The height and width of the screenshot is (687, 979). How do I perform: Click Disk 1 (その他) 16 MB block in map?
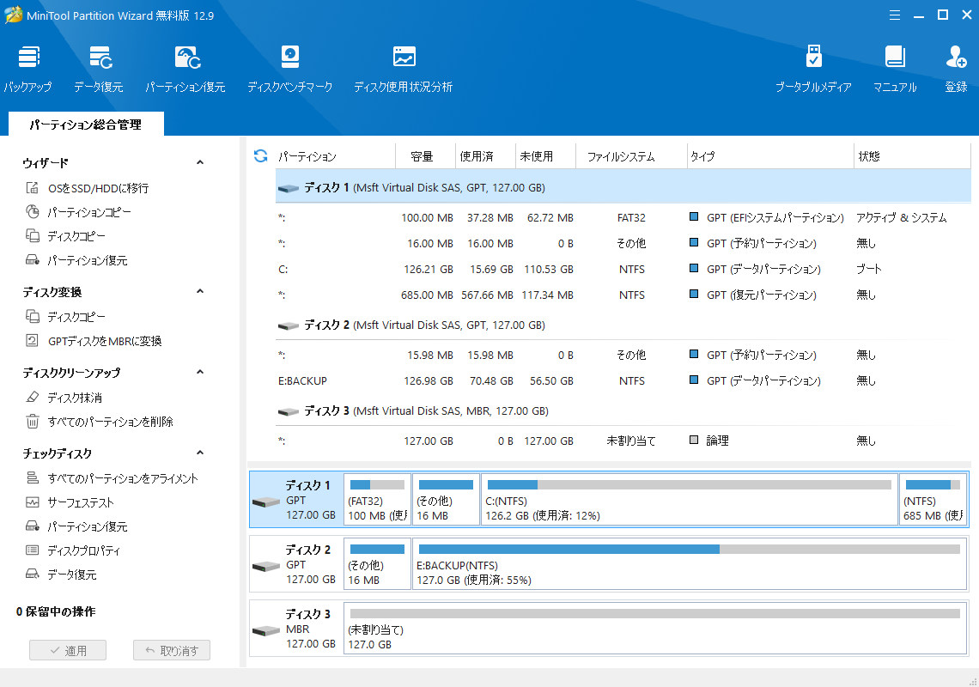tap(446, 499)
